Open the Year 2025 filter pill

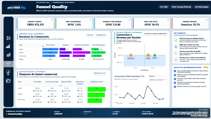coord(164,7)
